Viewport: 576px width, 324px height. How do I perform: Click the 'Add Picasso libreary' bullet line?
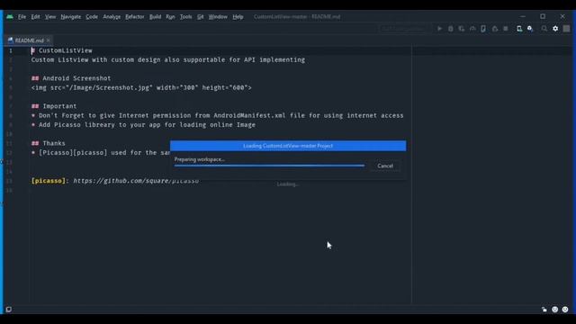[x=143, y=125]
